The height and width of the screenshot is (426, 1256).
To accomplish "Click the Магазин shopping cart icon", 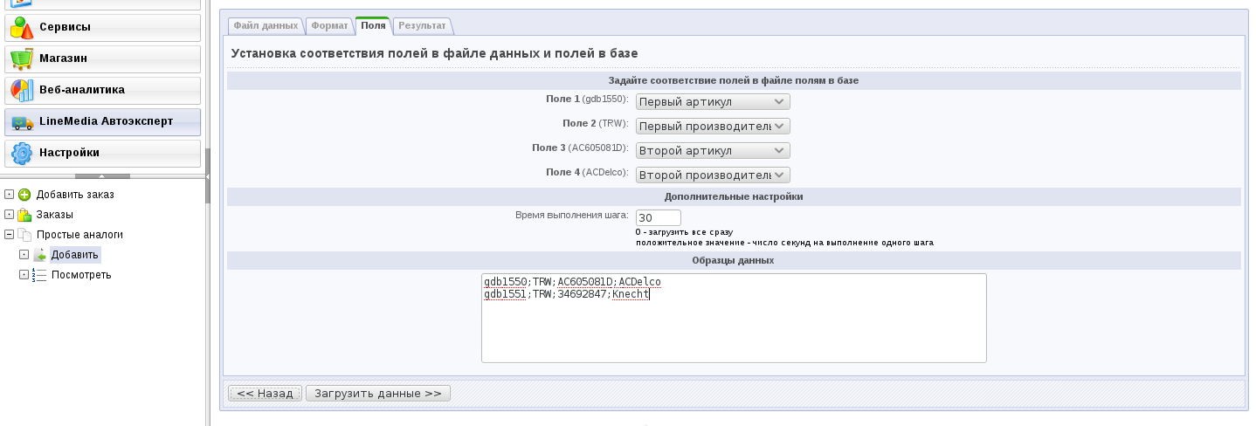I will [x=21, y=58].
